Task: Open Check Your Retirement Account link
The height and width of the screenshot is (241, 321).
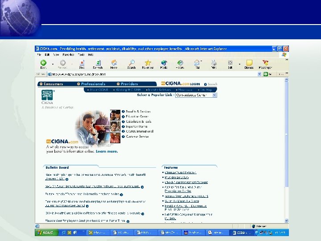Action: [186, 182]
